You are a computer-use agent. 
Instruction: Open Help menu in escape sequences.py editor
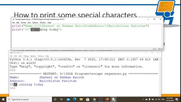pos(49,23)
